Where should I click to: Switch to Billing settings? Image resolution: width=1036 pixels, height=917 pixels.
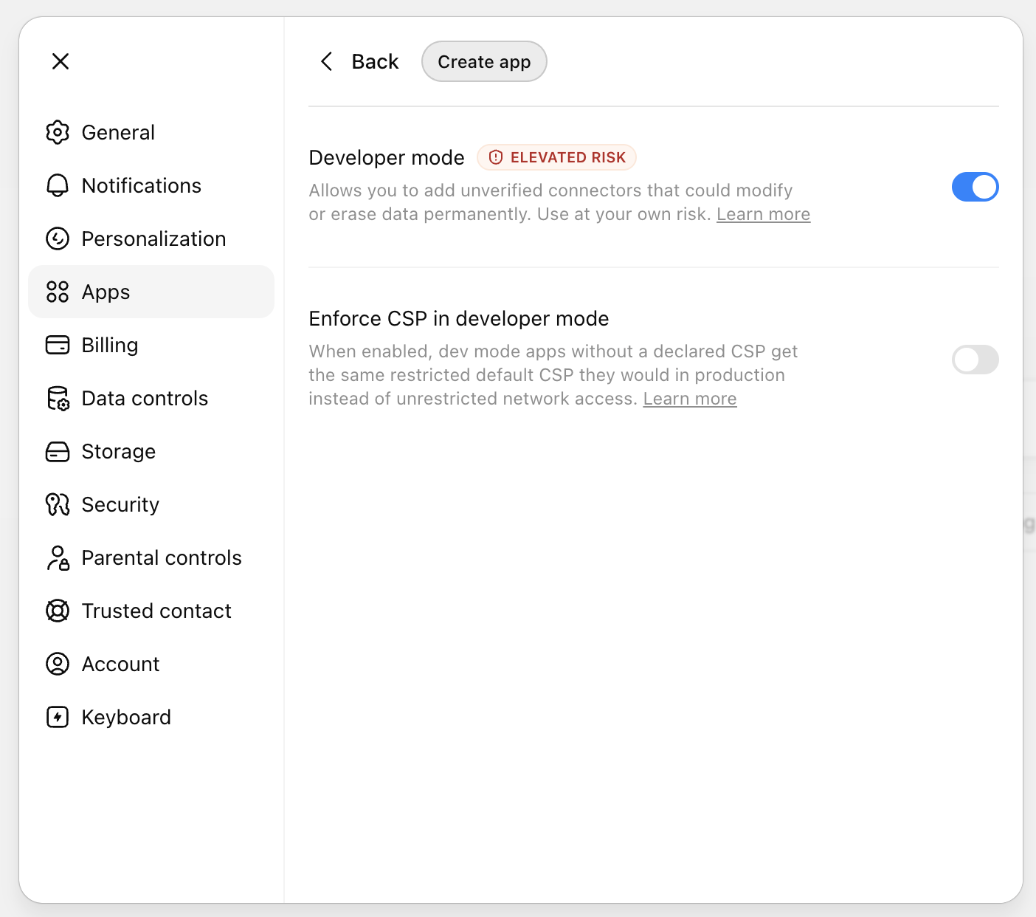pos(151,345)
